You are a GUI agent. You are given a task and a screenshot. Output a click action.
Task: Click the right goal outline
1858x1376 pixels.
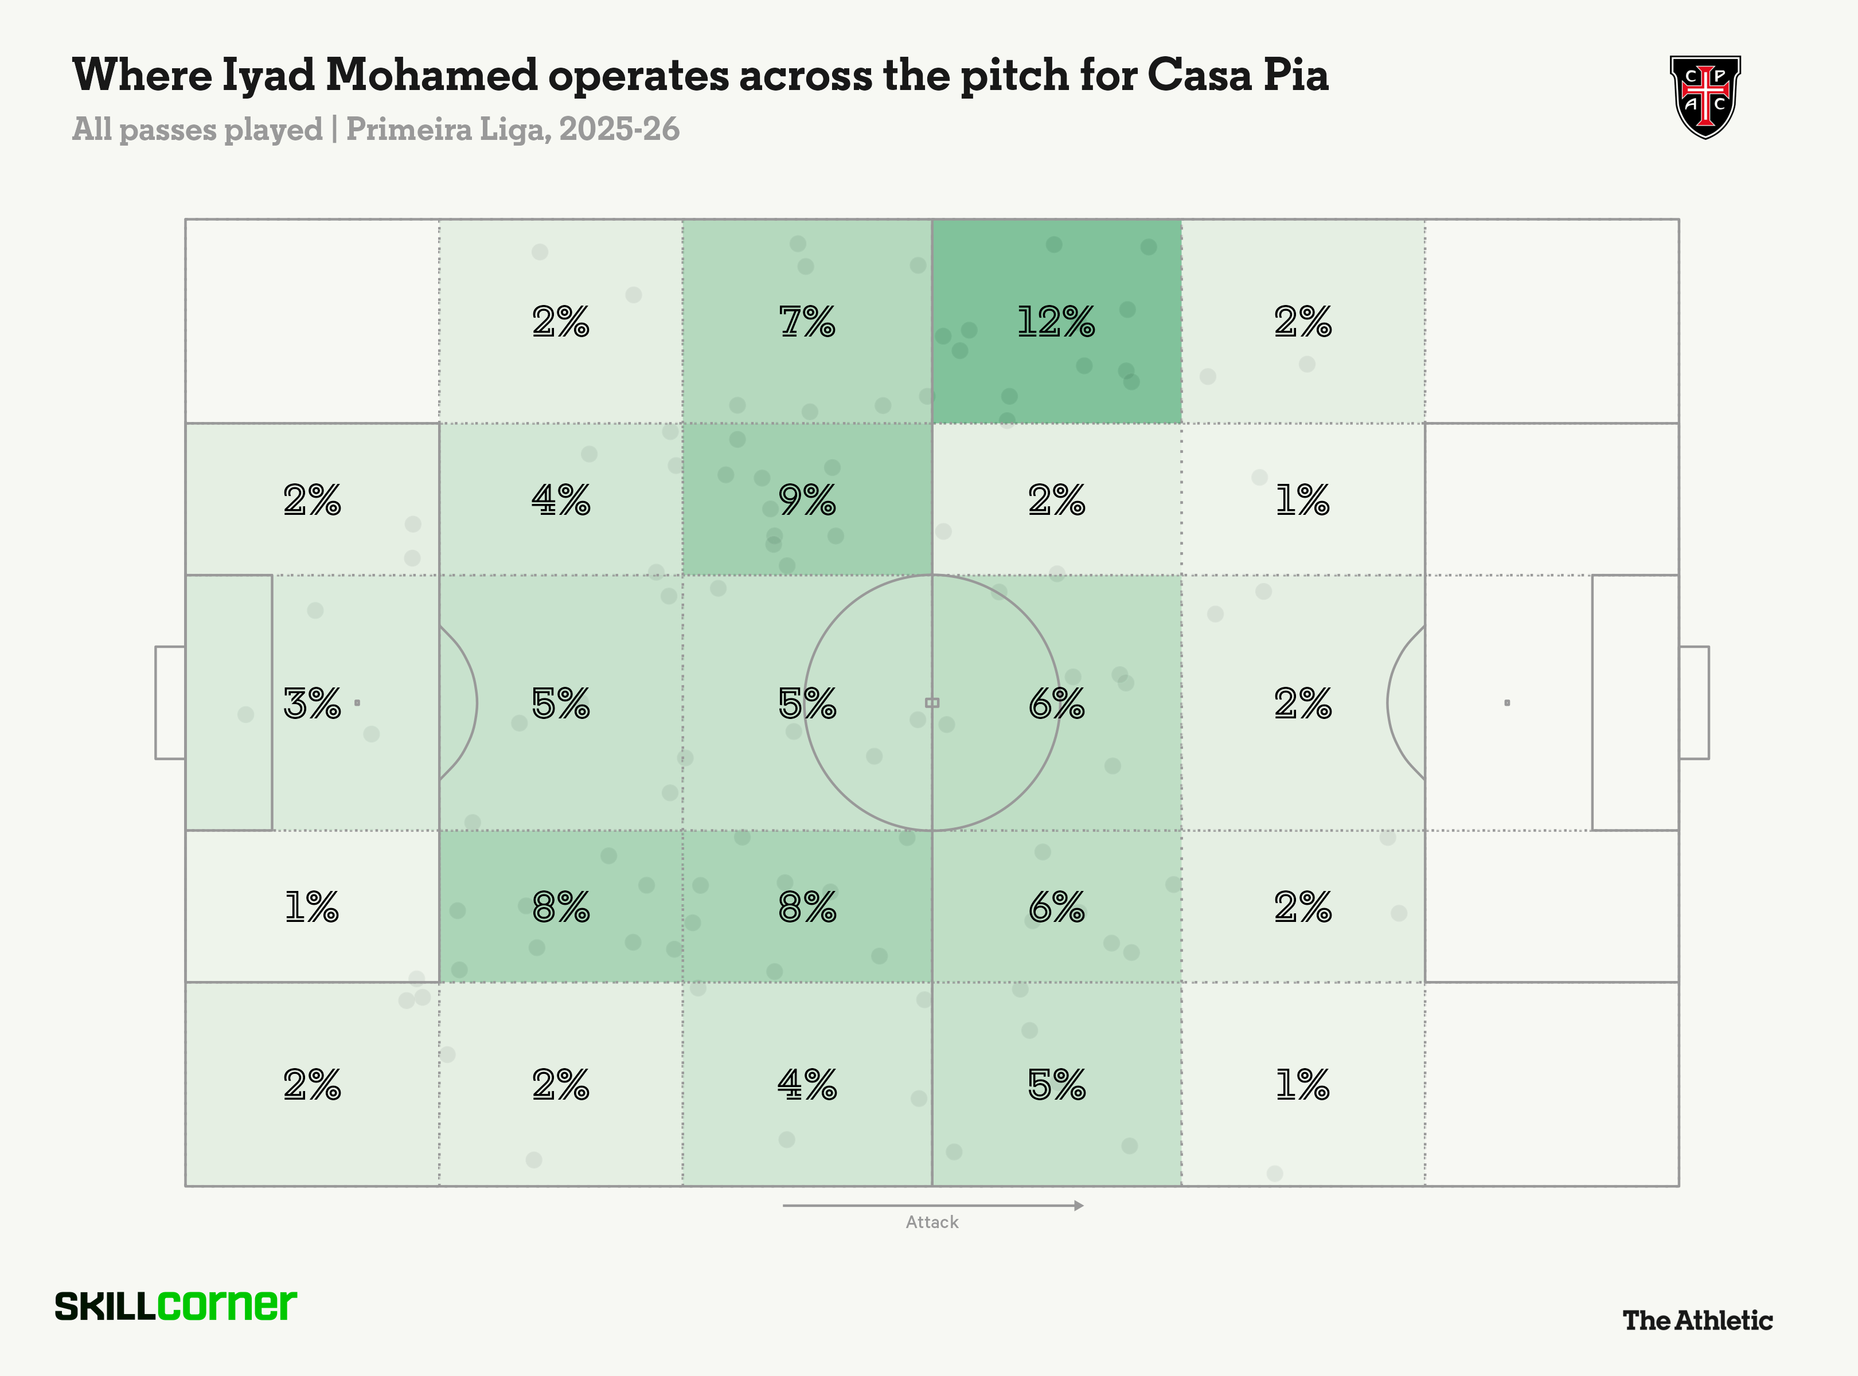point(1694,702)
